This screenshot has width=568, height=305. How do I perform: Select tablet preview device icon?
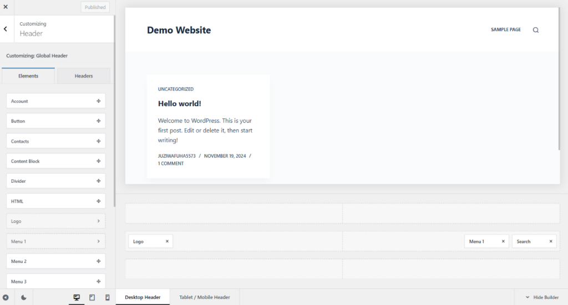[x=92, y=297]
